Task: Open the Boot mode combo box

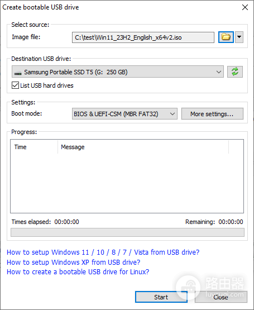Action: (124, 114)
